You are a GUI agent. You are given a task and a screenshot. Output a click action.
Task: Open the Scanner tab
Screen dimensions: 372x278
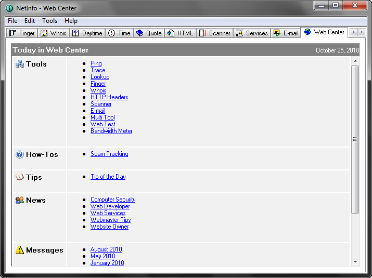point(215,33)
